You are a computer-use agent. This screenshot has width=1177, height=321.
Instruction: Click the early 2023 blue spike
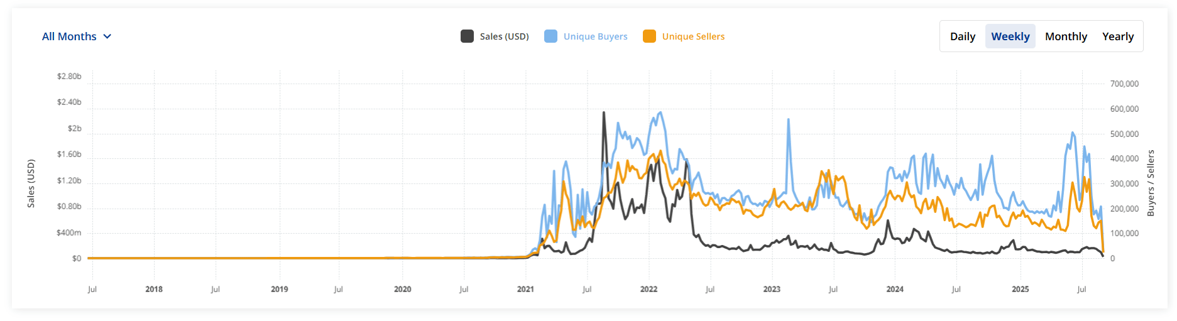pos(789,119)
